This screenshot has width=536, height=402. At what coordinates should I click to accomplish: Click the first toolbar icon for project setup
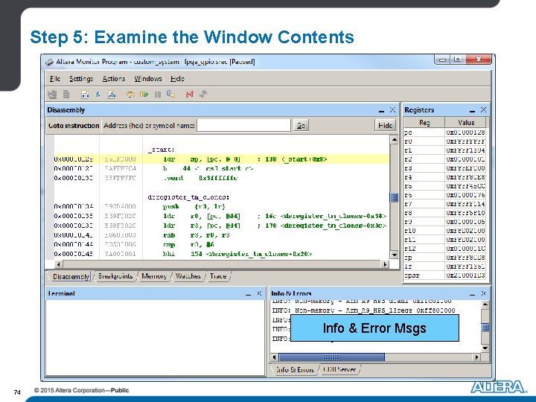coord(52,94)
